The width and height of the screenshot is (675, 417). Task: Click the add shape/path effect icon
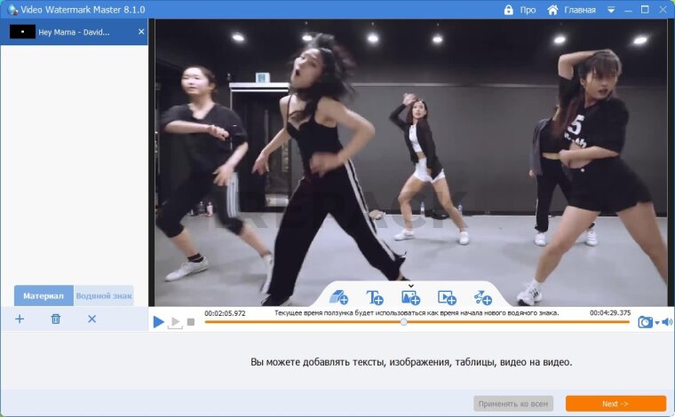pos(482,297)
